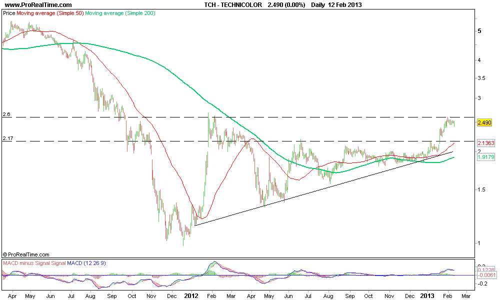Click the ©ProRealTime.com copyright text
This screenshot has width=500, height=300.
tap(26, 254)
